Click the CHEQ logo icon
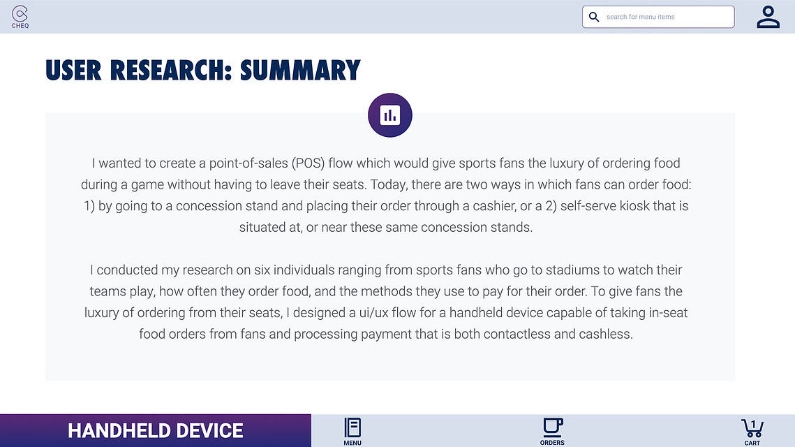 [x=20, y=14]
